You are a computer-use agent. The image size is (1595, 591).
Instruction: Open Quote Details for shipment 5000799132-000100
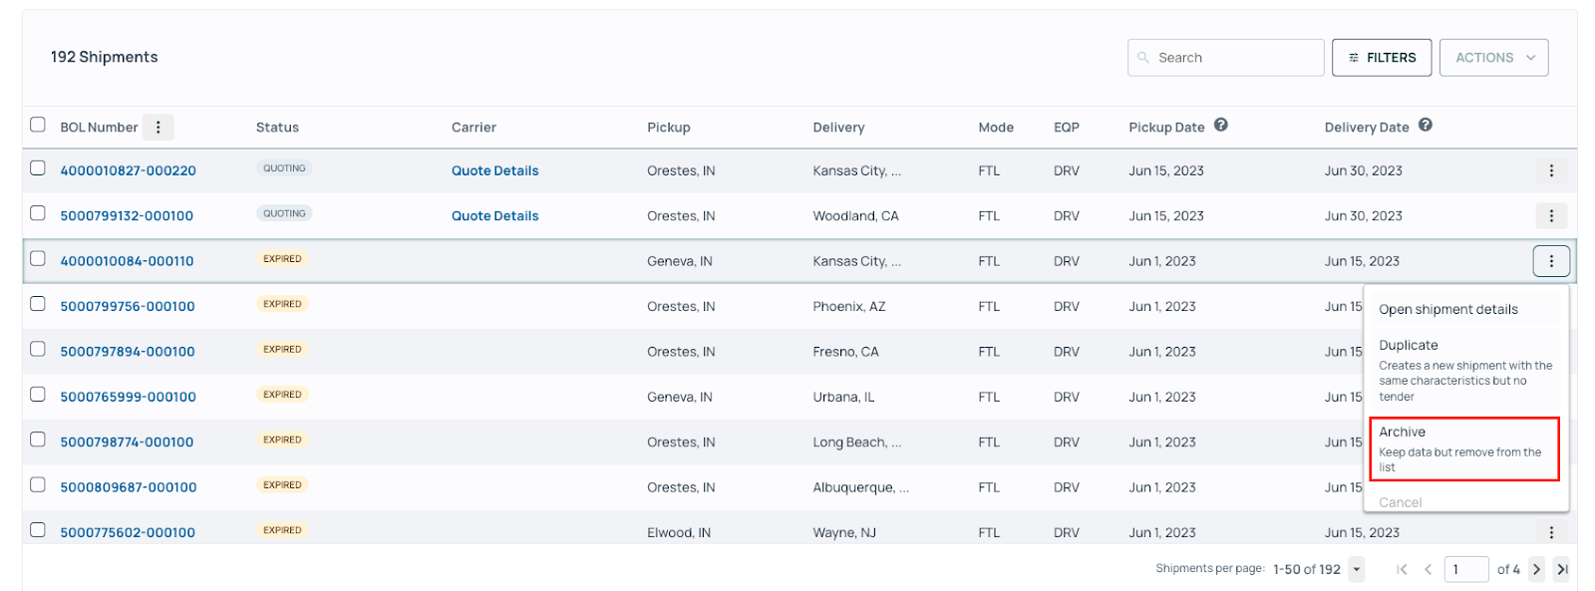[494, 215]
